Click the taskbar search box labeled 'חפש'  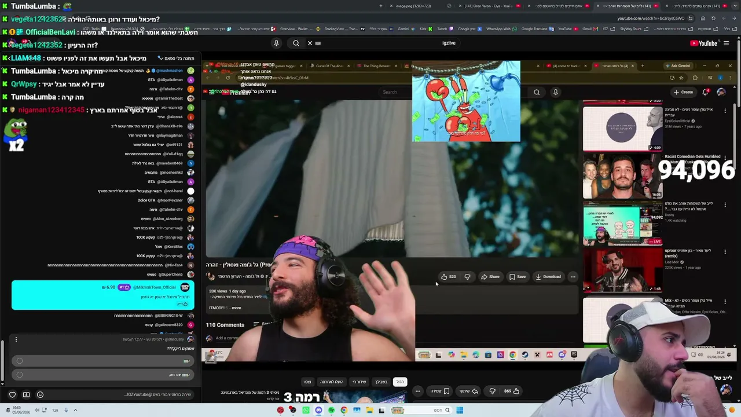point(427,410)
